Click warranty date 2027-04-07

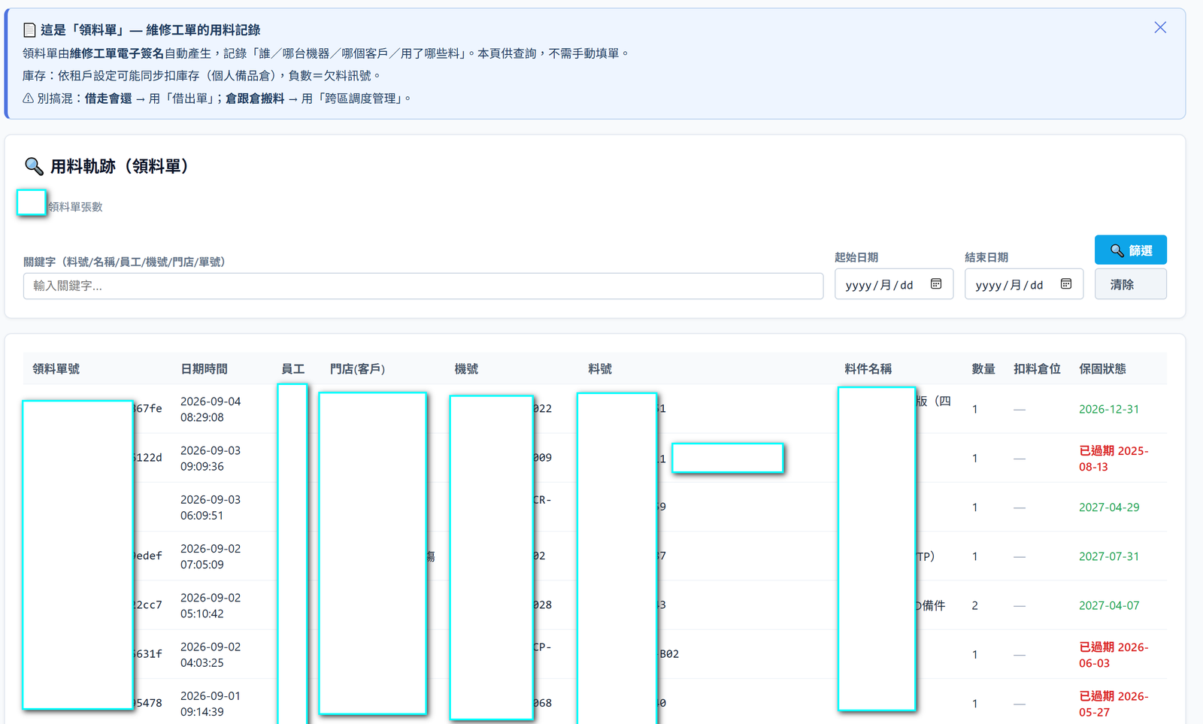[1109, 605]
